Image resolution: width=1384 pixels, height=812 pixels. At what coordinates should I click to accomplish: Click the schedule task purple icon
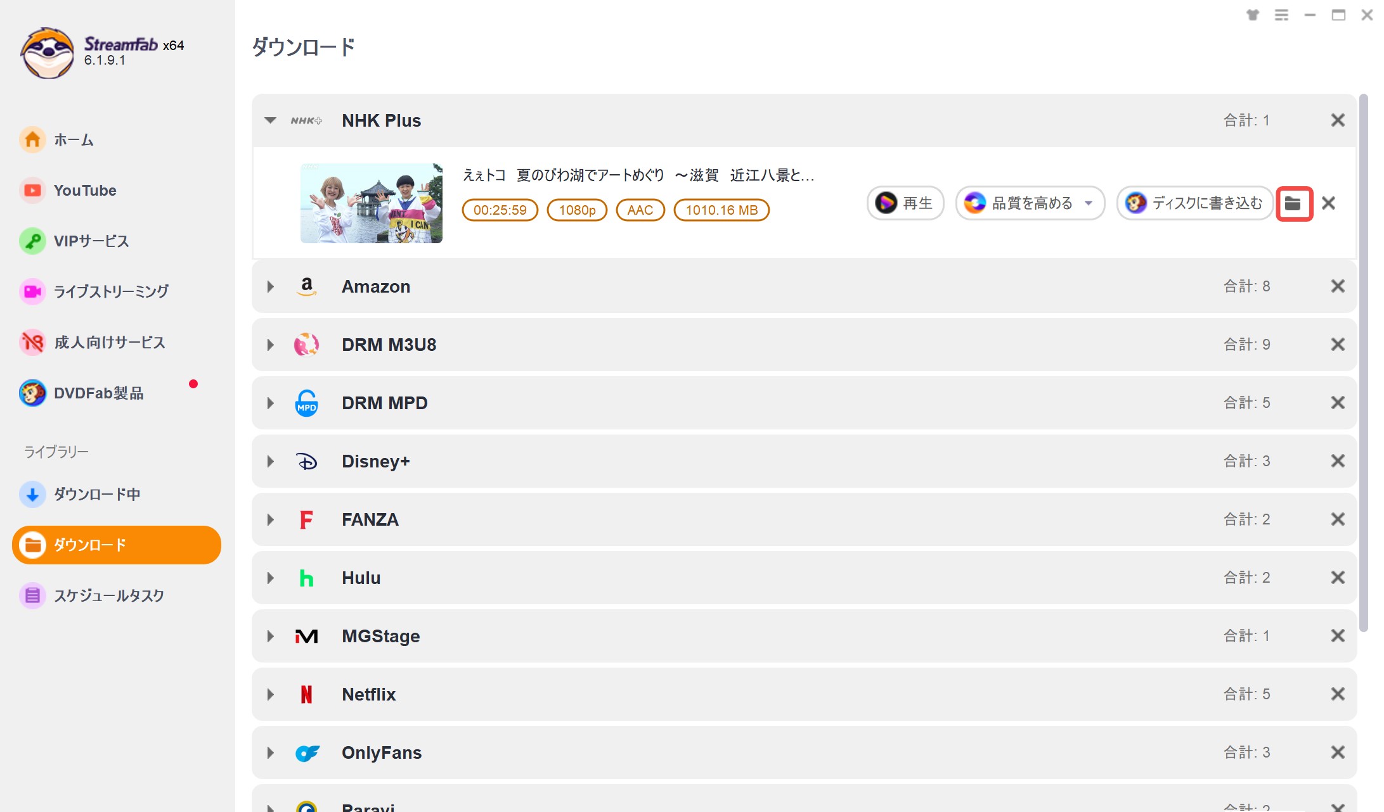click(x=32, y=595)
